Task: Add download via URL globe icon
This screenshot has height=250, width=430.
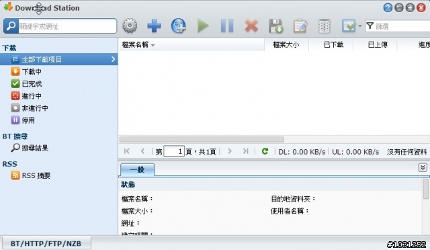Action: 179,26
